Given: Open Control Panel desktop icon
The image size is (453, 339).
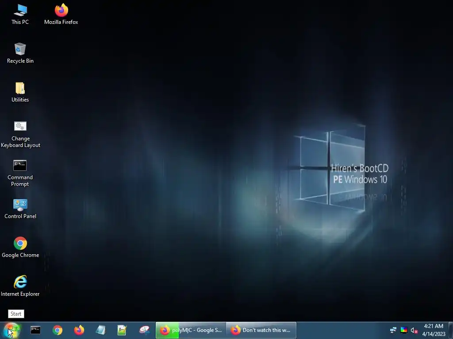Looking at the screenshot, I should click(x=20, y=209).
